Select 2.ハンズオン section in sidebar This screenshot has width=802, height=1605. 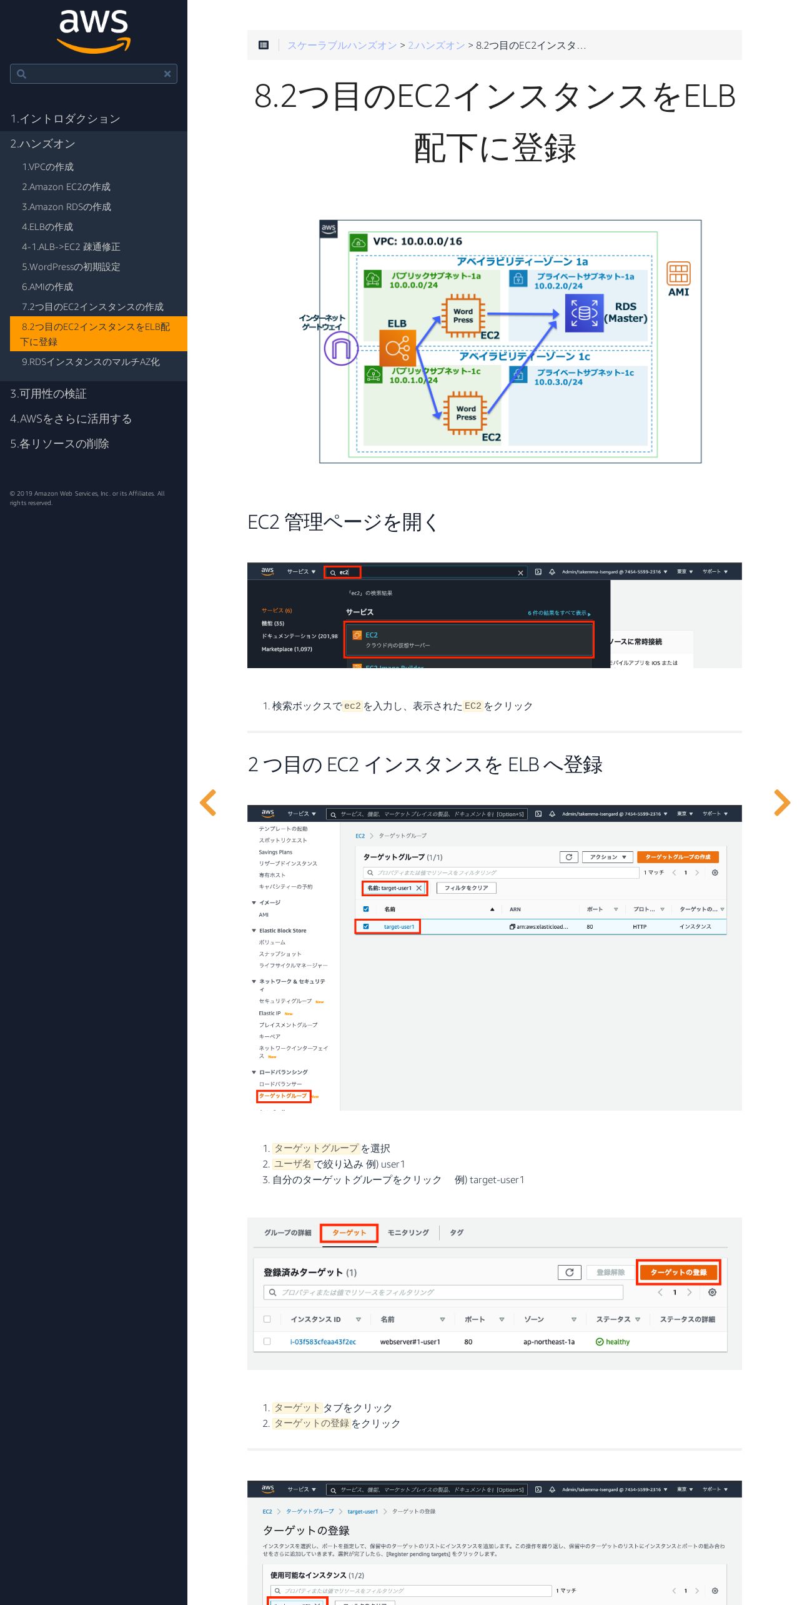click(42, 144)
